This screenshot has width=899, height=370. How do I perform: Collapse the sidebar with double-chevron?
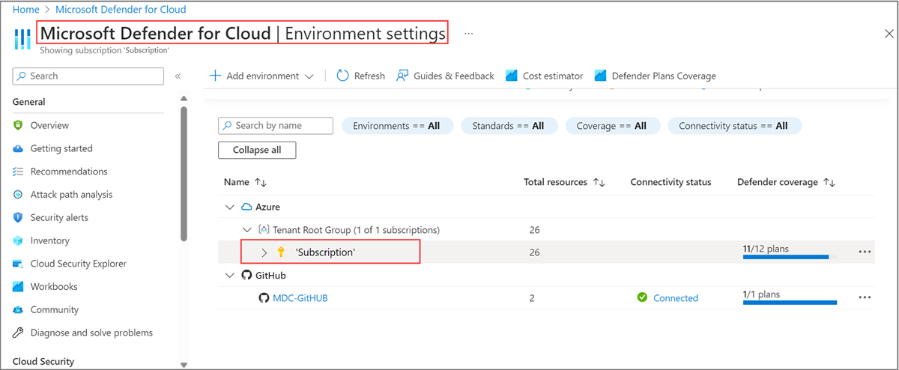coord(178,76)
